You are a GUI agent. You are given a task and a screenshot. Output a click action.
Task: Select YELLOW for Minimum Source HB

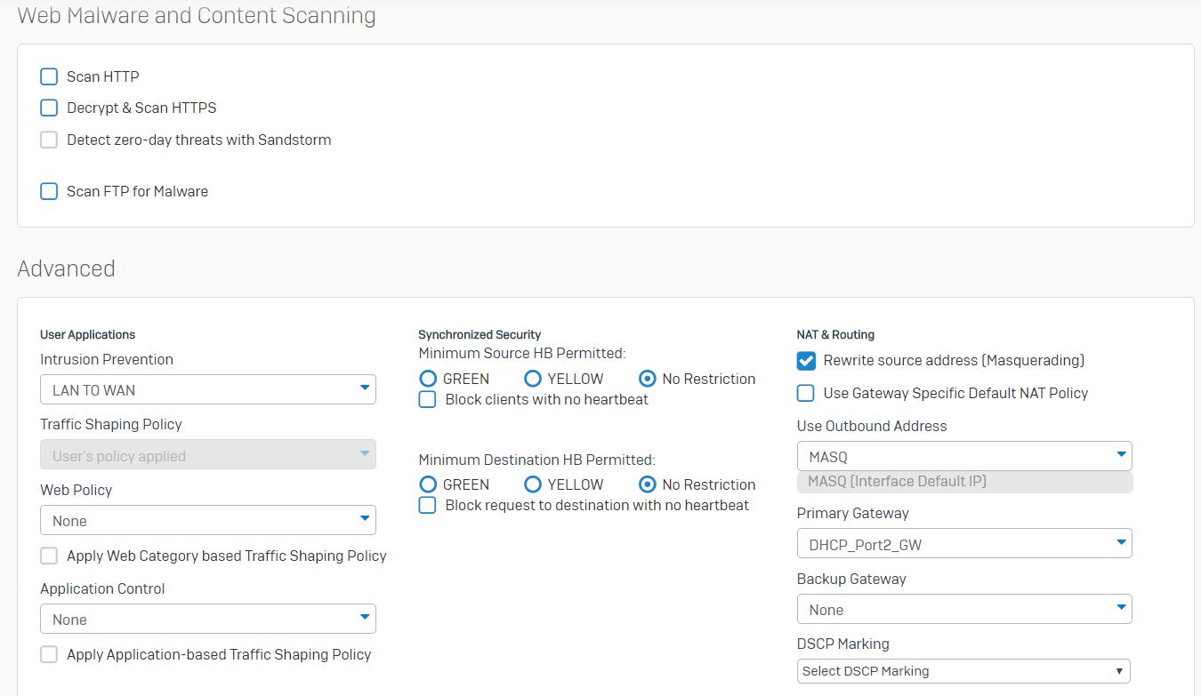(x=533, y=380)
